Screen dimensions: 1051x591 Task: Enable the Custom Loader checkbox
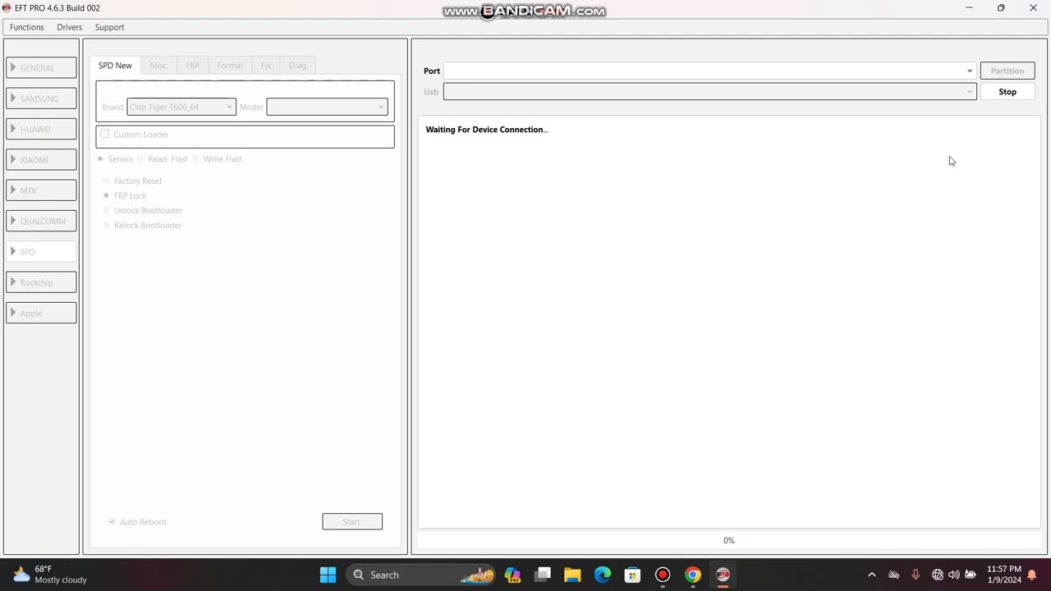point(104,134)
